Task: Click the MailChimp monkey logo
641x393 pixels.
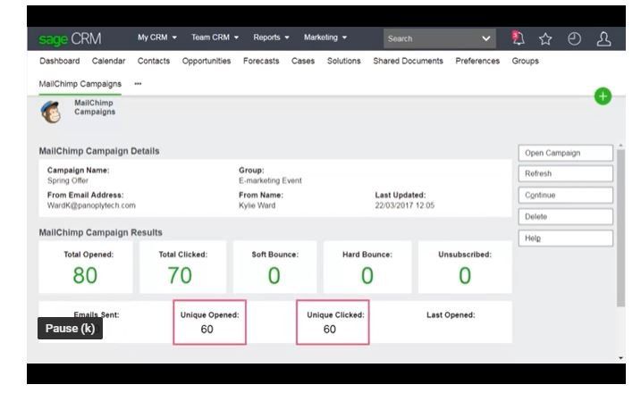Action: coord(51,112)
